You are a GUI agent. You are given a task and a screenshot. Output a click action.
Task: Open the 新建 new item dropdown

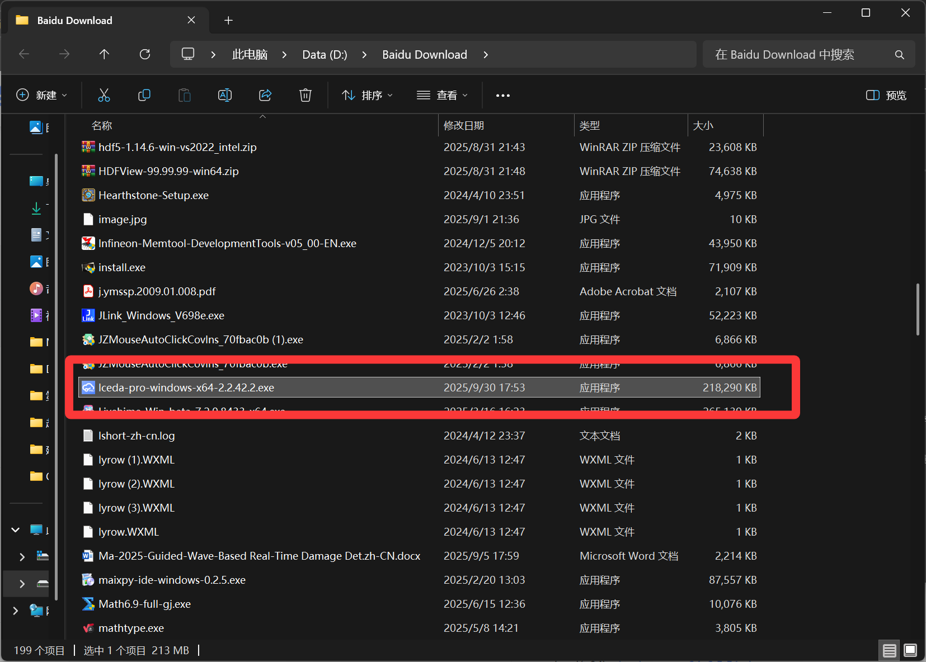point(42,95)
